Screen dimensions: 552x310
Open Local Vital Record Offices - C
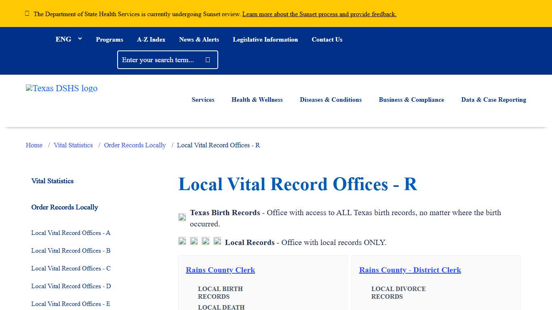(70, 268)
